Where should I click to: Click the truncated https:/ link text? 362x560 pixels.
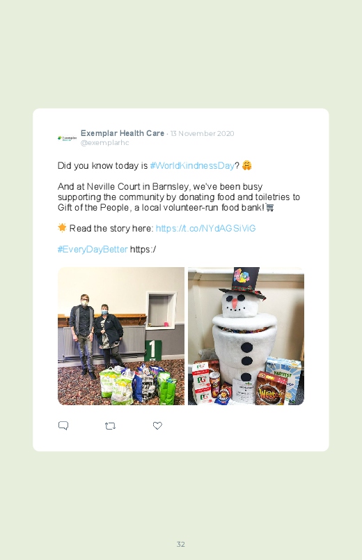pos(143,249)
